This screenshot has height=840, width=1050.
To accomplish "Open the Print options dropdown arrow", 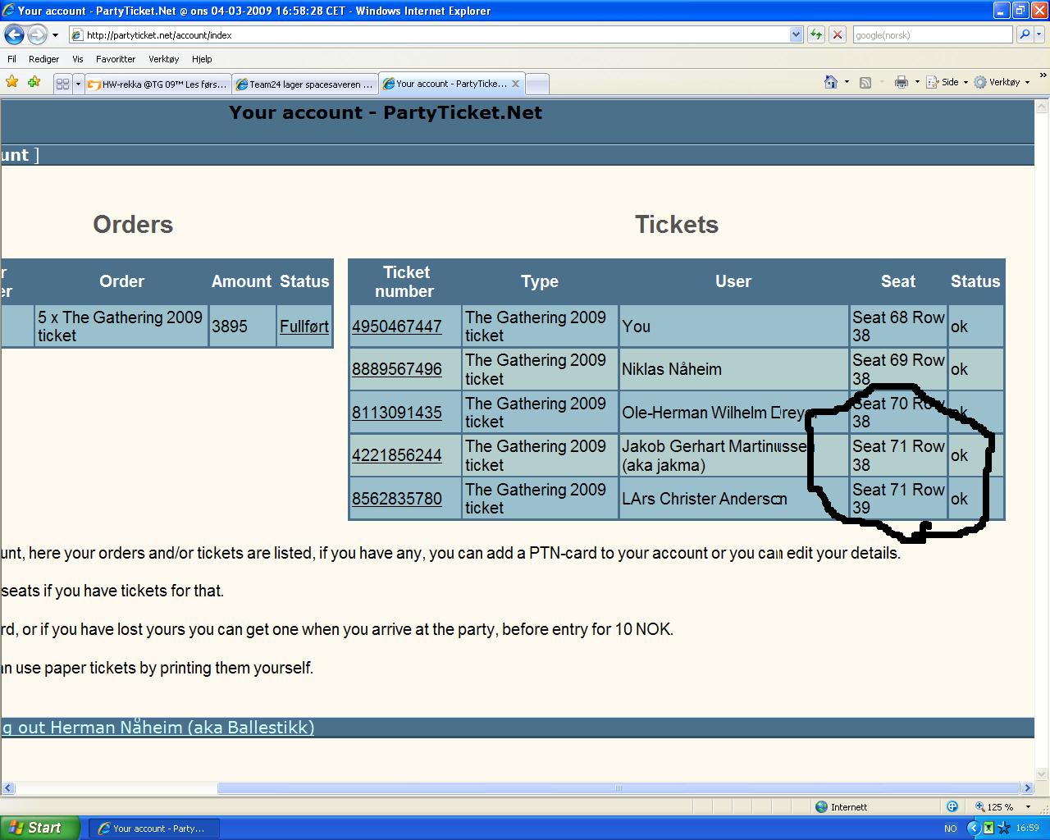I will [x=917, y=82].
